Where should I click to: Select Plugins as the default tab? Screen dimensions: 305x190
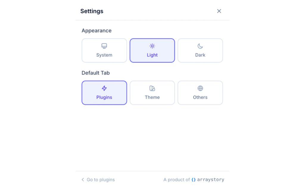(104, 93)
